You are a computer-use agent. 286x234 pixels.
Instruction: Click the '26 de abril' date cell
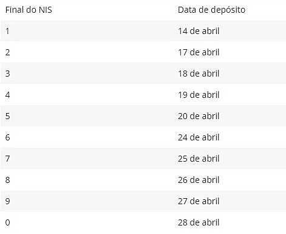tap(199, 180)
